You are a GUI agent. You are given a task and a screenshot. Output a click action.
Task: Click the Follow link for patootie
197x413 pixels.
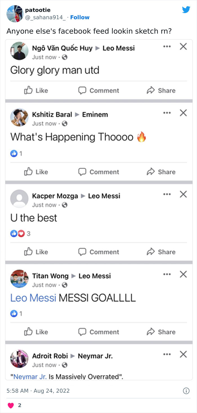[80, 17]
